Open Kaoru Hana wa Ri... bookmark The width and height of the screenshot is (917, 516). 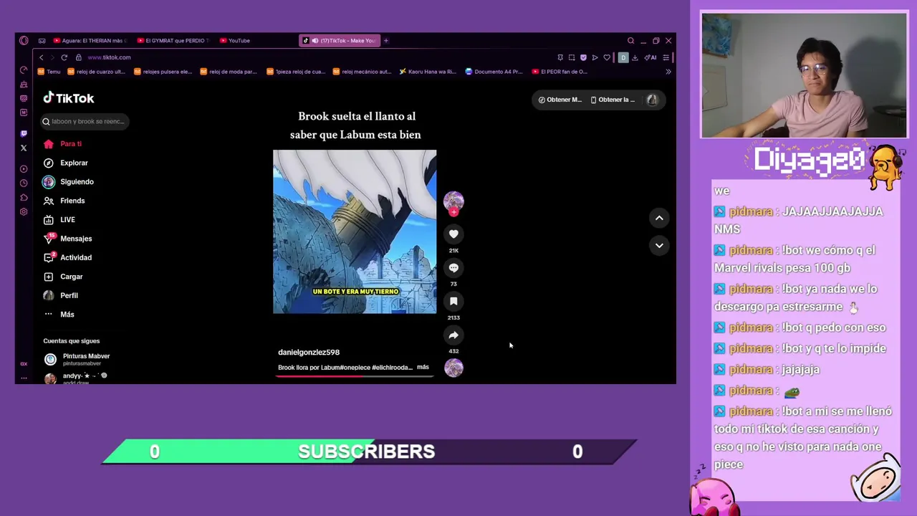(x=428, y=72)
